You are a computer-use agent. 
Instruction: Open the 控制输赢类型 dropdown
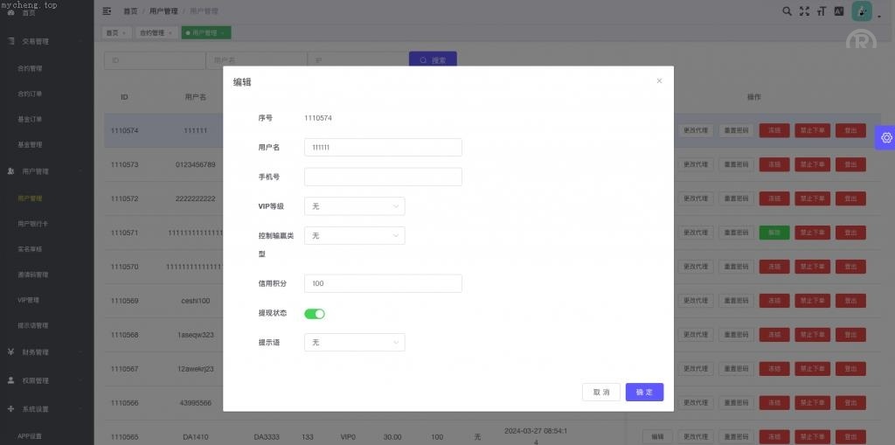354,236
